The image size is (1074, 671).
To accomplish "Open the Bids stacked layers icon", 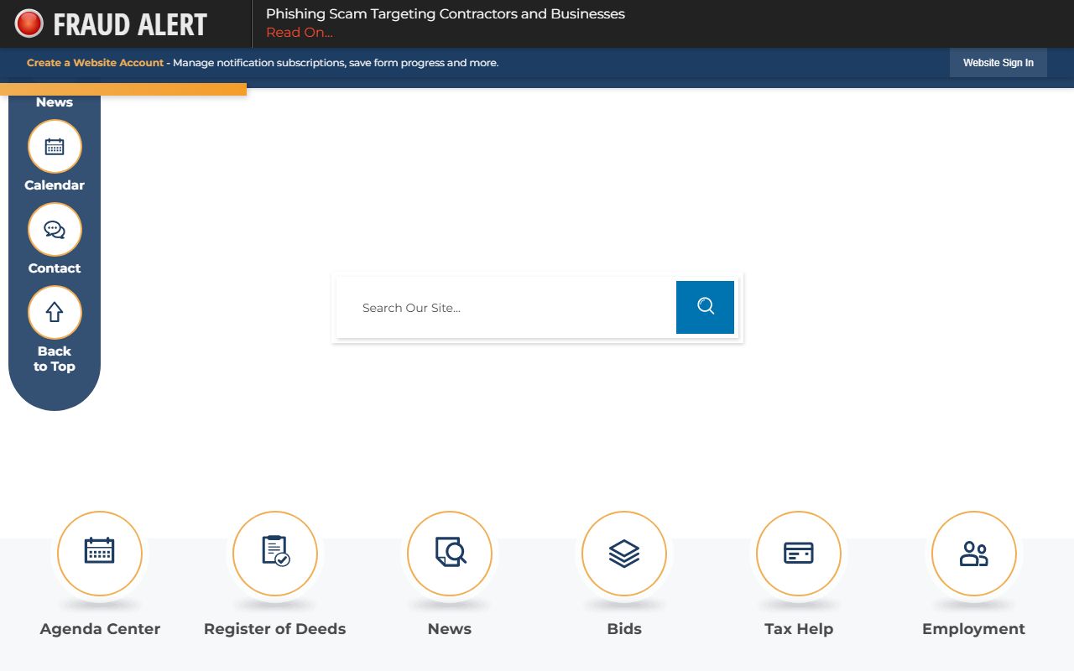I will pyautogui.click(x=624, y=554).
